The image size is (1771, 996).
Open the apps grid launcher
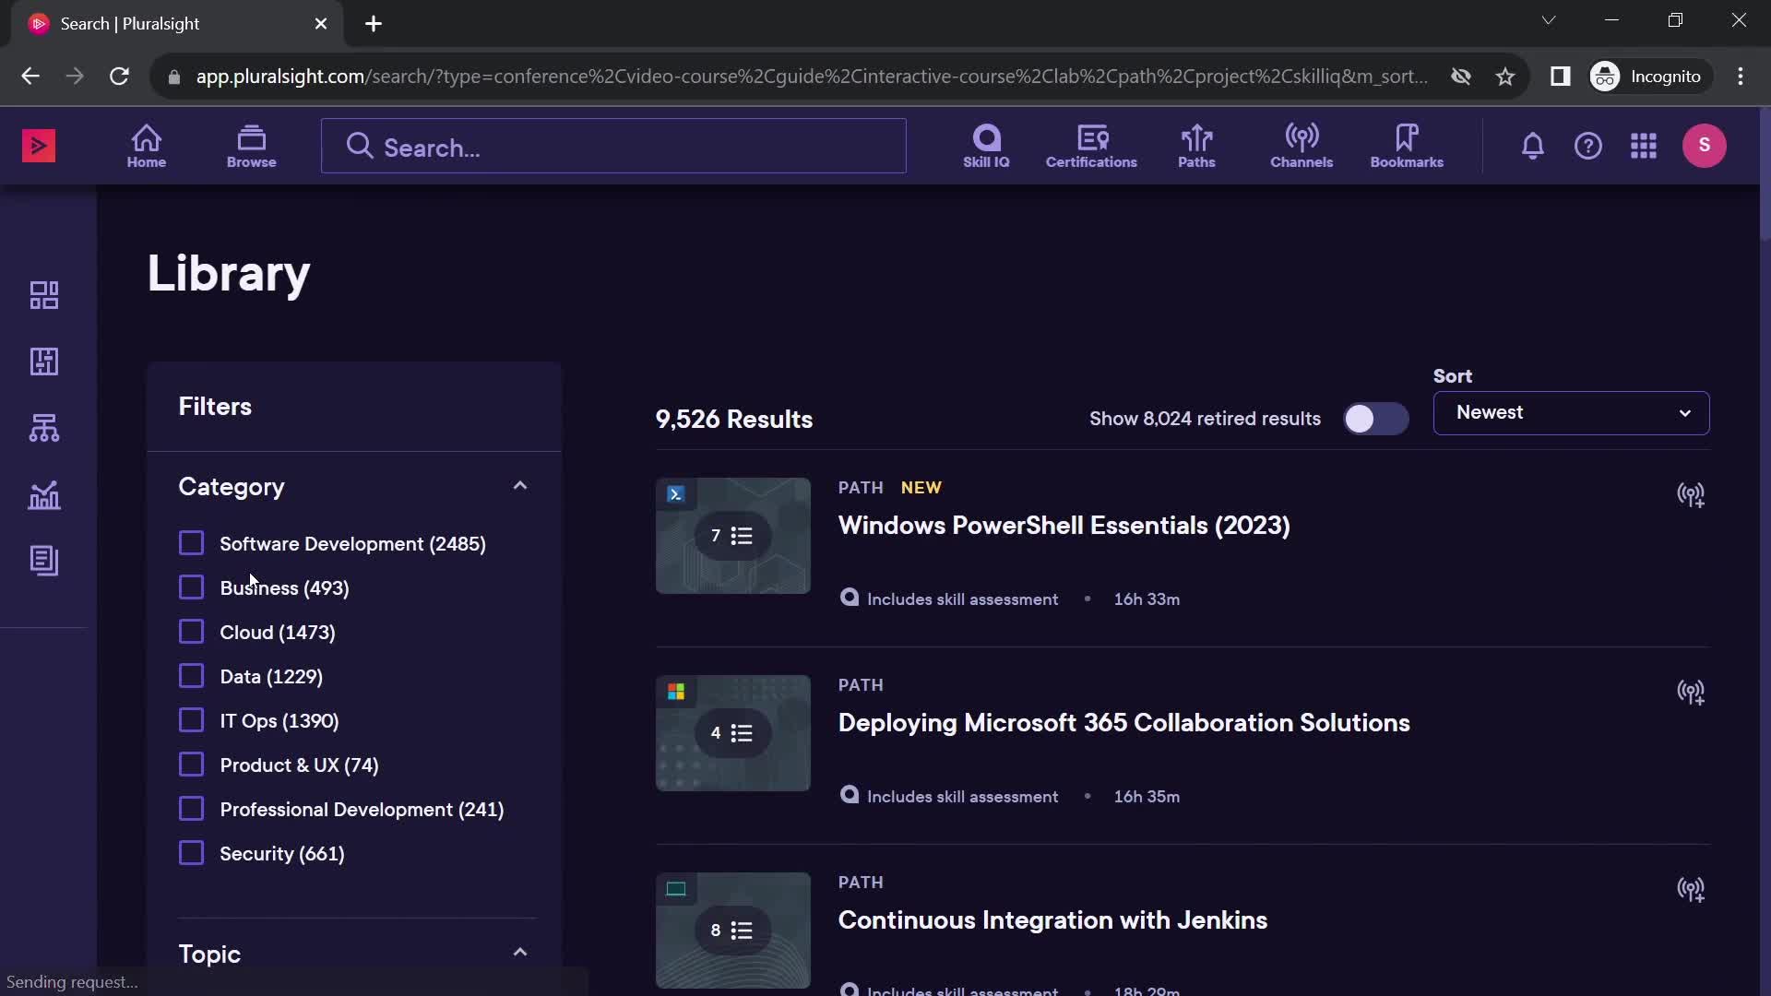[x=1643, y=146]
